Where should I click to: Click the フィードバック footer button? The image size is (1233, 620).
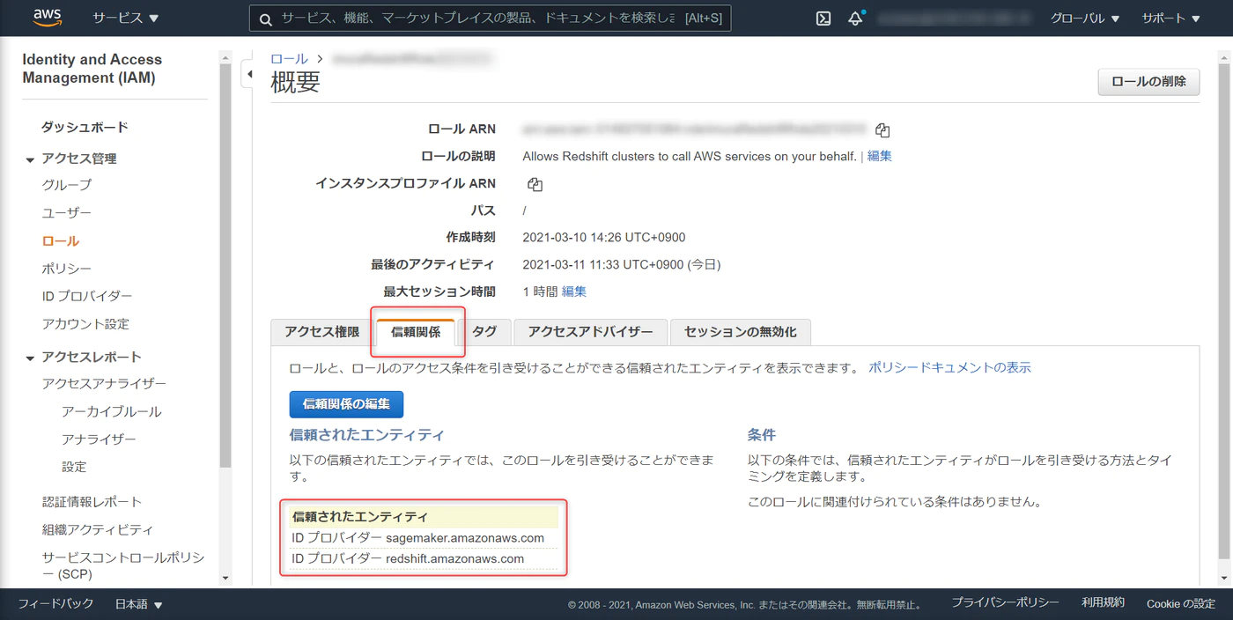point(55,604)
